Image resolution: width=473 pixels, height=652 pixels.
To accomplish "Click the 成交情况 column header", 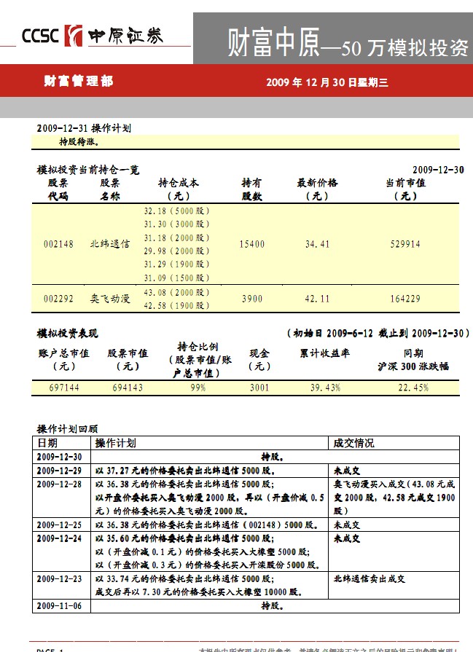I will (353, 443).
